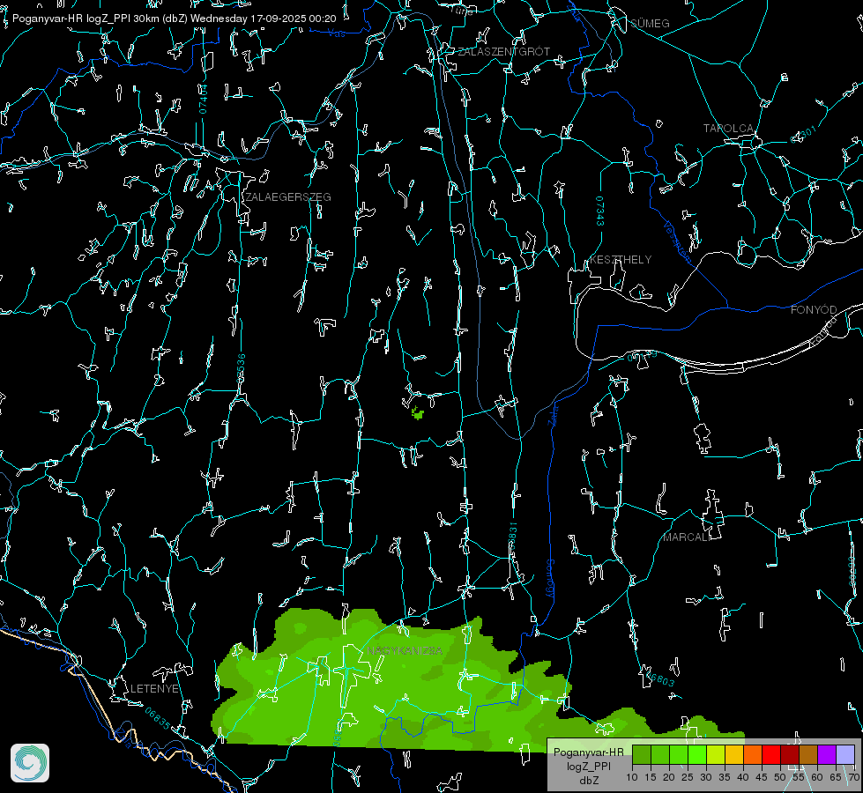Click the Somogy county label
Screen dimensions: 863x793
550,578
